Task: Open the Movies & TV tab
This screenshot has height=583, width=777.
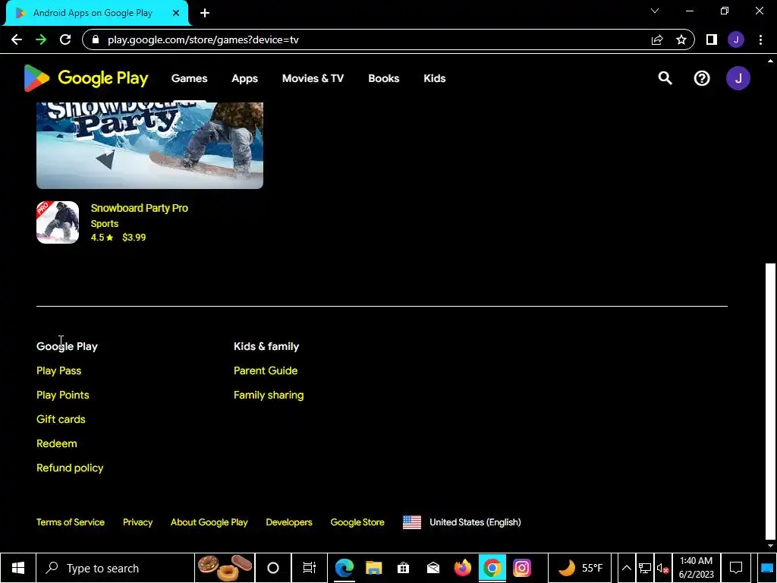Action: click(313, 78)
